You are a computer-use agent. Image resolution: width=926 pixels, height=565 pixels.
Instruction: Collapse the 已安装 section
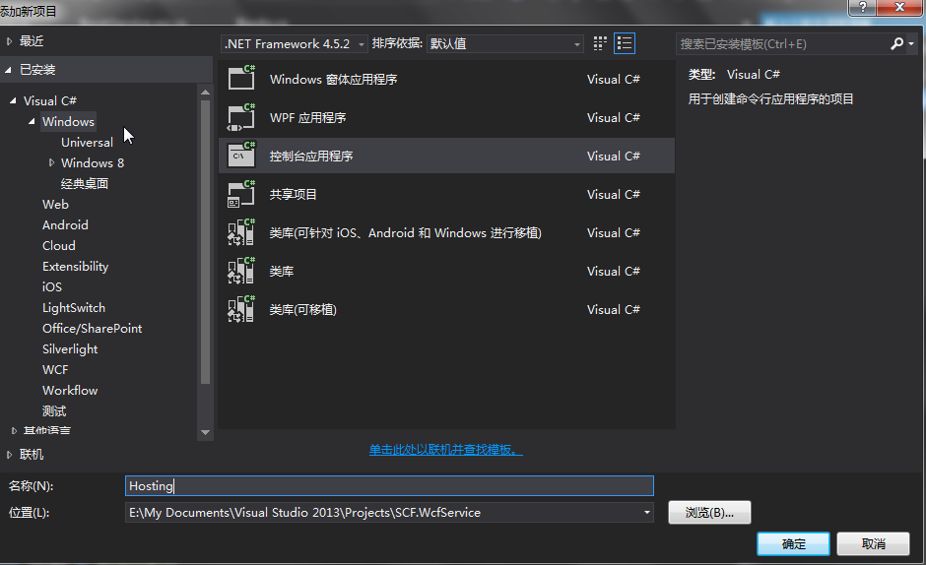(8, 70)
